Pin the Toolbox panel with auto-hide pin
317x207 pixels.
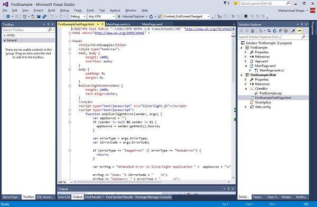click(x=48, y=24)
